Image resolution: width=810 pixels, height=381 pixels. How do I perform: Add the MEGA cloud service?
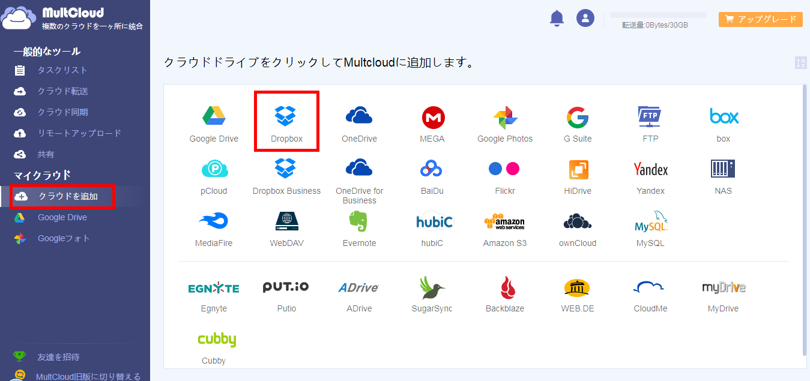tap(432, 124)
